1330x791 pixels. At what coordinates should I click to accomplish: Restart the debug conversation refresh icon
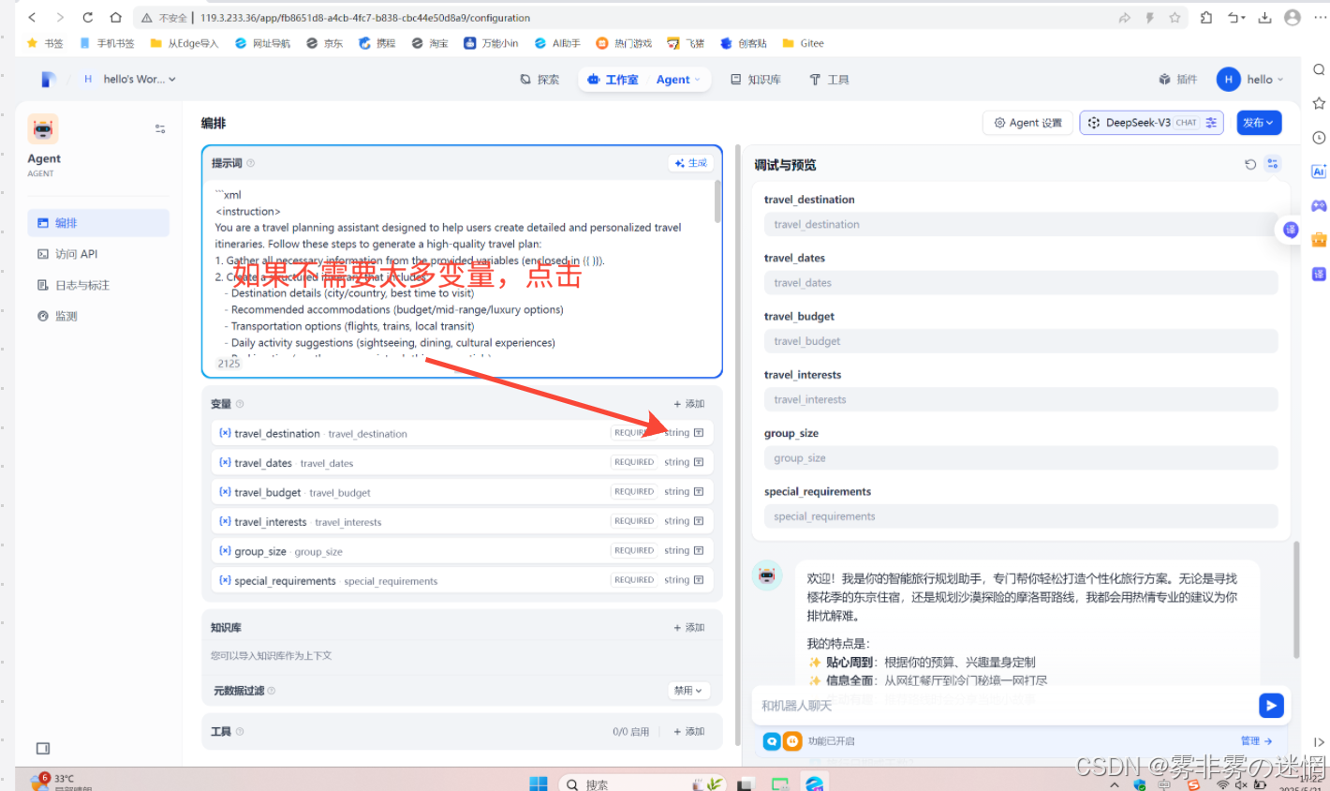click(x=1250, y=164)
